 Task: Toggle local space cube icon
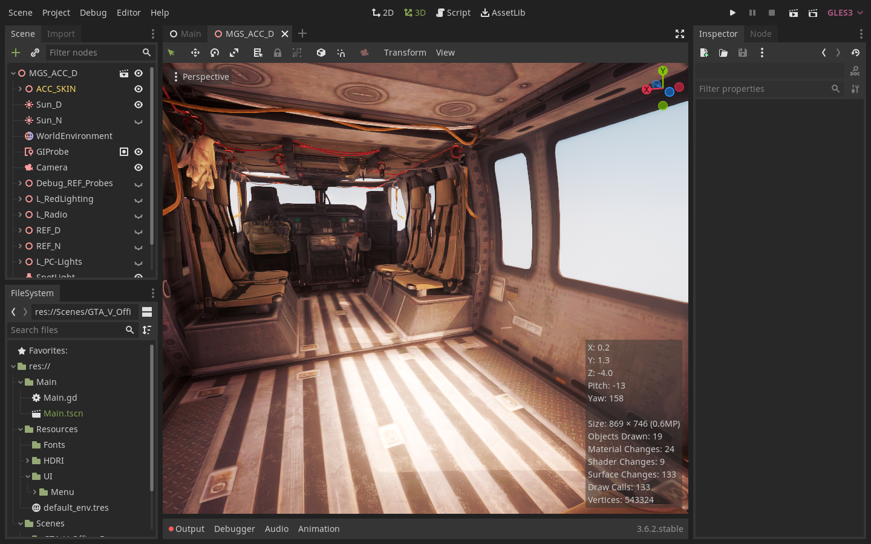(x=321, y=53)
